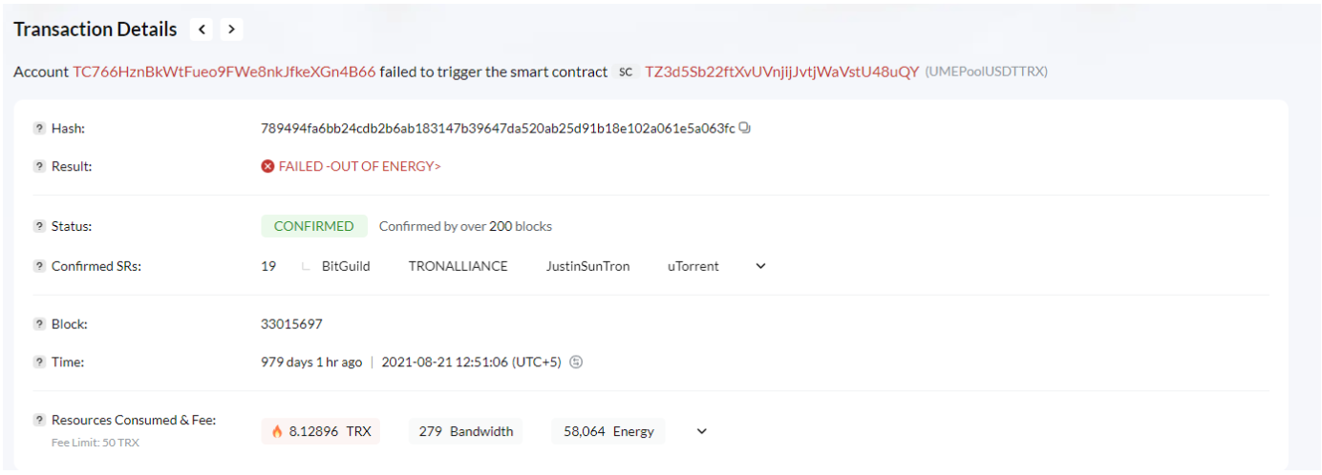
Task: Click help icon next to Hash
Action: (39, 129)
